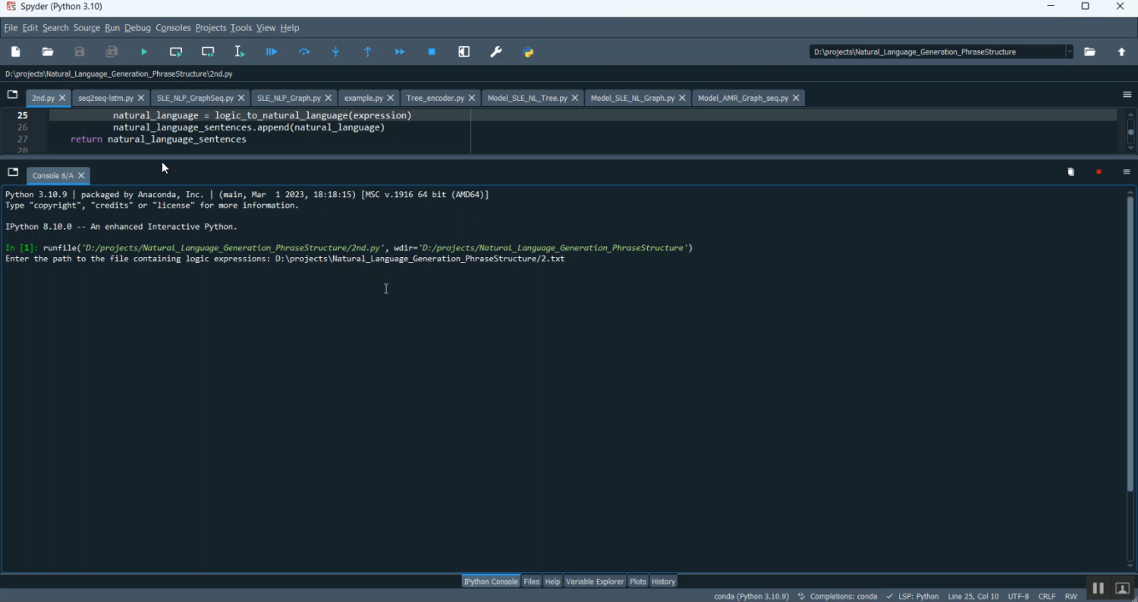This screenshot has height=602, width=1138.
Task: Remove all console variables with the trash icon
Action: click(1071, 172)
